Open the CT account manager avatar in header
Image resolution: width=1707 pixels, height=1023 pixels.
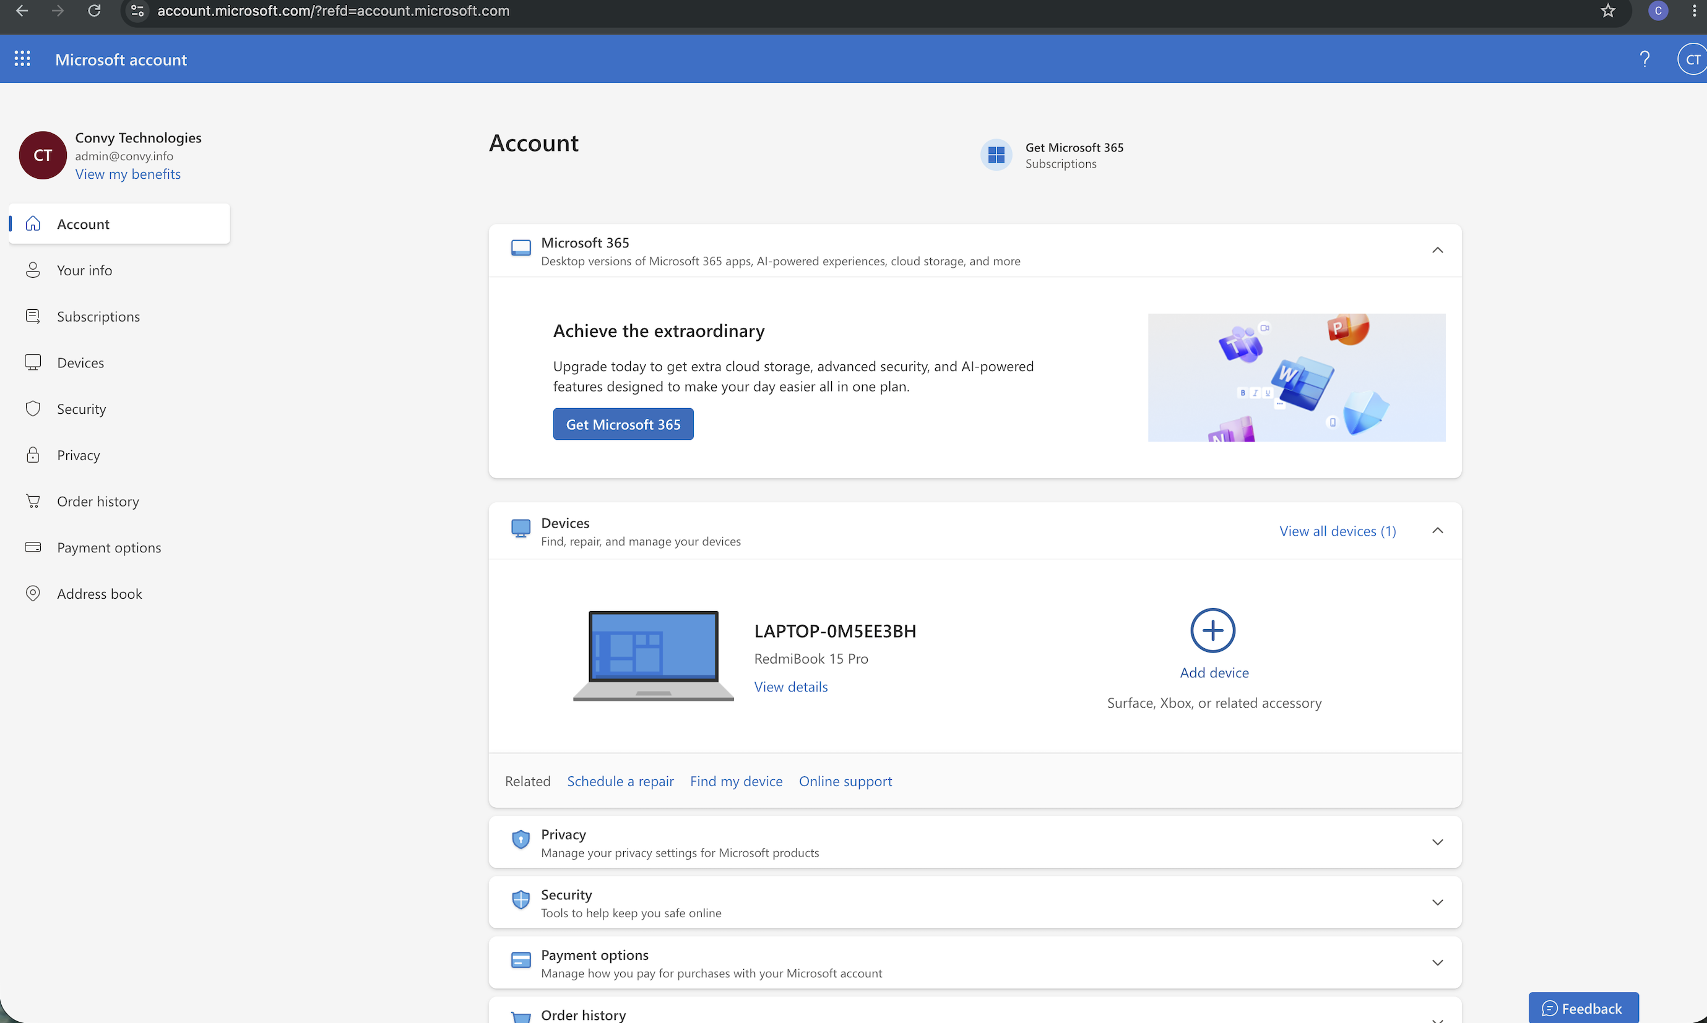[x=1693, y=59]
